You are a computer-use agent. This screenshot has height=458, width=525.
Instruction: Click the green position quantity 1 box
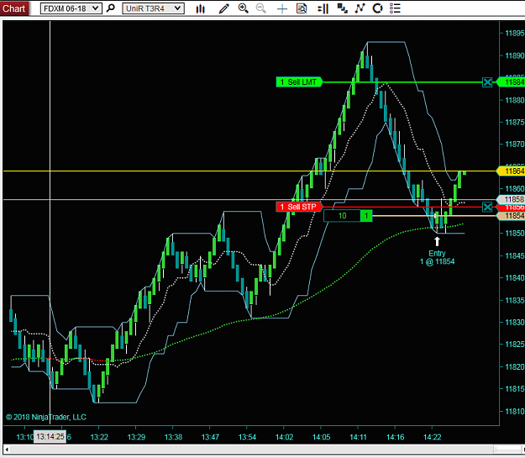point(366,216)
